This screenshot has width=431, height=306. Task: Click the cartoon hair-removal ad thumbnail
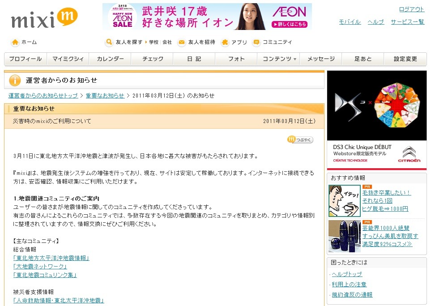pos(345,201)
